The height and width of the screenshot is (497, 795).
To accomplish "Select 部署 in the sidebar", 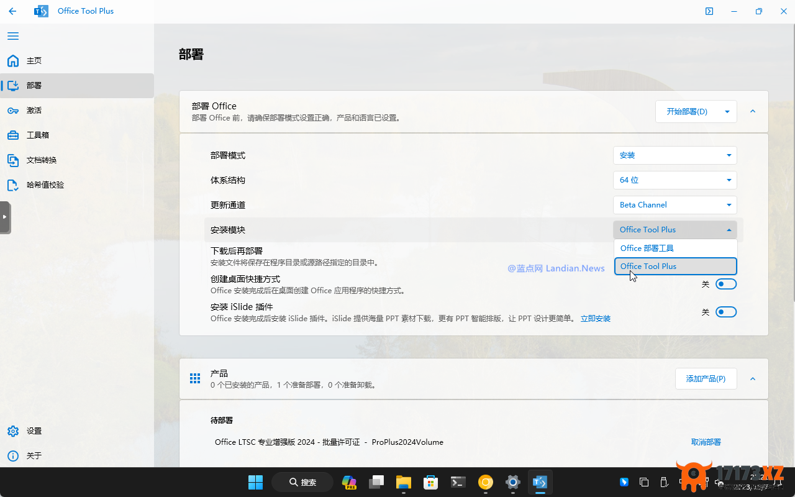I will tap(77, 86).
